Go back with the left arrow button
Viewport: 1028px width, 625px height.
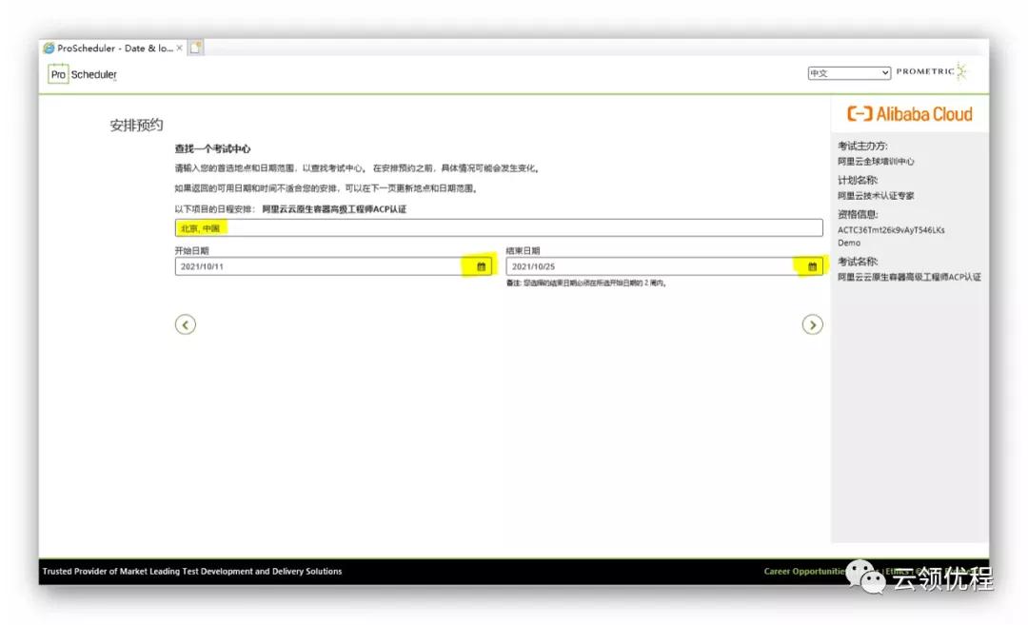point(186,325)
